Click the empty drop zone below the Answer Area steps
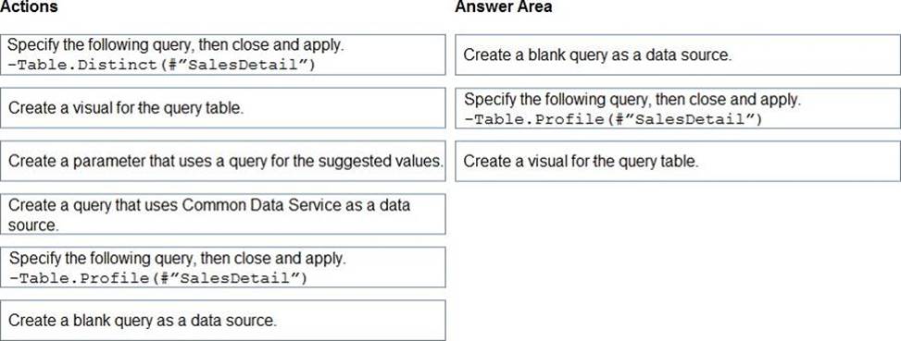901x341 pixels. point(678,261)
